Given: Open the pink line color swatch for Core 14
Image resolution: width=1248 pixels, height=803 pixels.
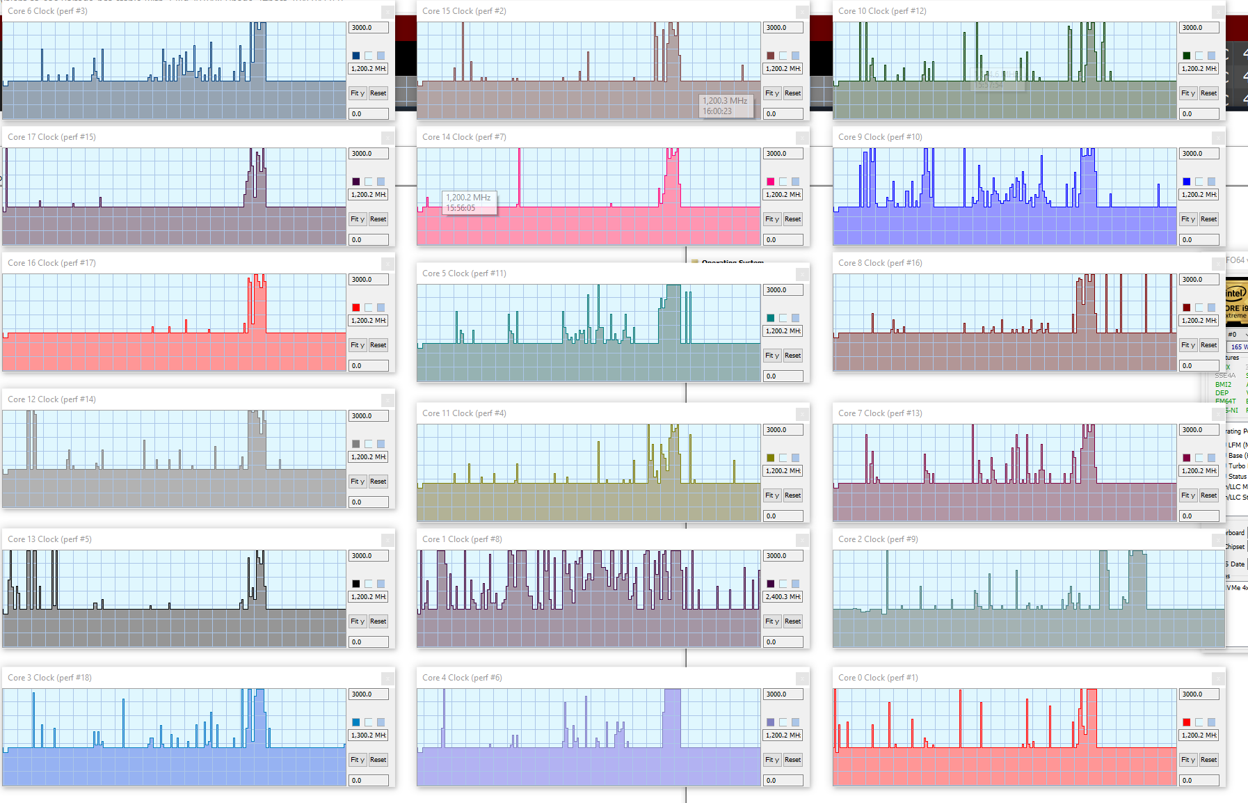Looking at the screenshot, I should tap(771, 182).
